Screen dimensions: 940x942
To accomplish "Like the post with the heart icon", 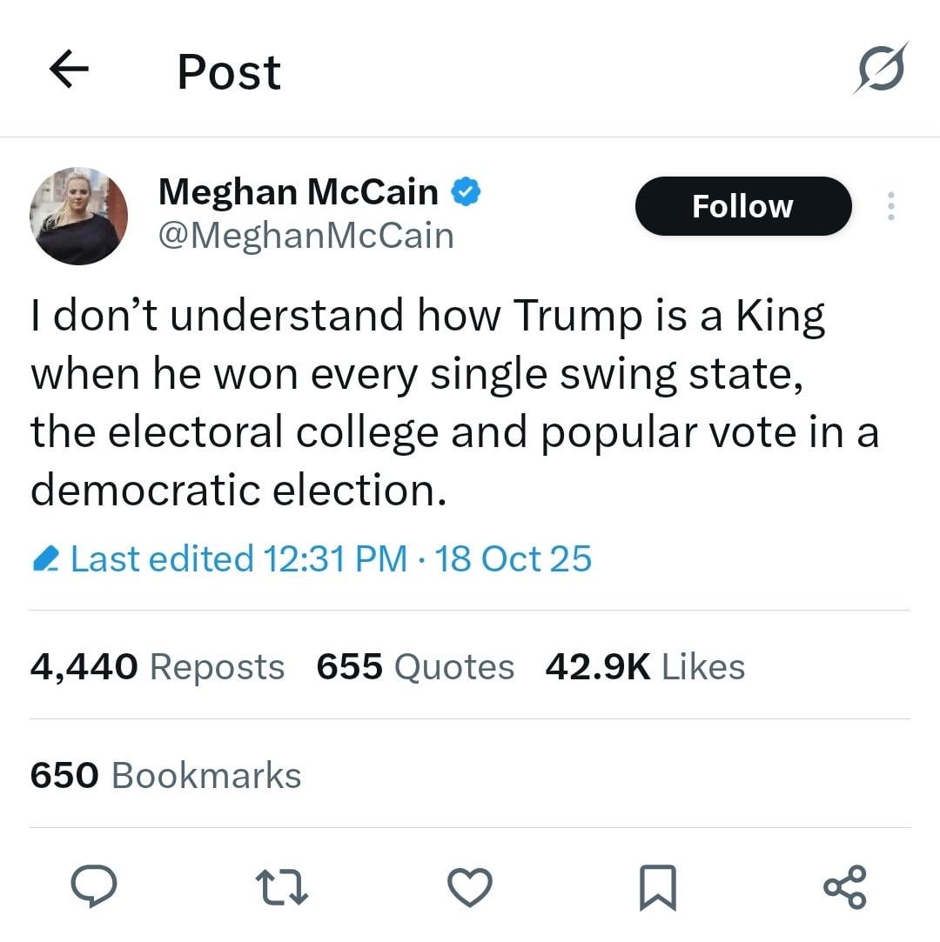I will [x=469, y=887].
